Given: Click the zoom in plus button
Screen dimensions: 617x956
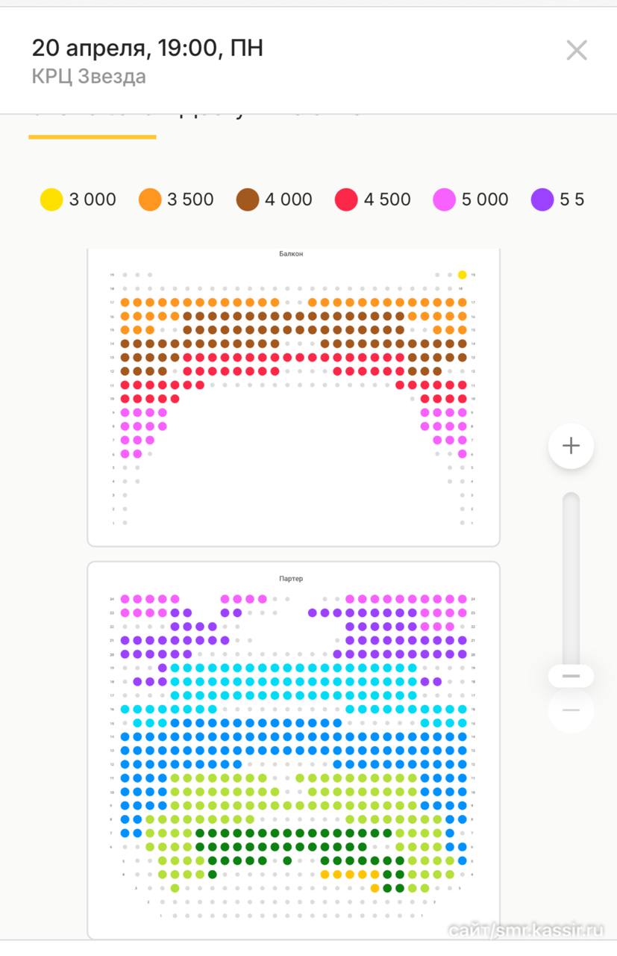Looking at the screenshot, I should coord(571,447).
